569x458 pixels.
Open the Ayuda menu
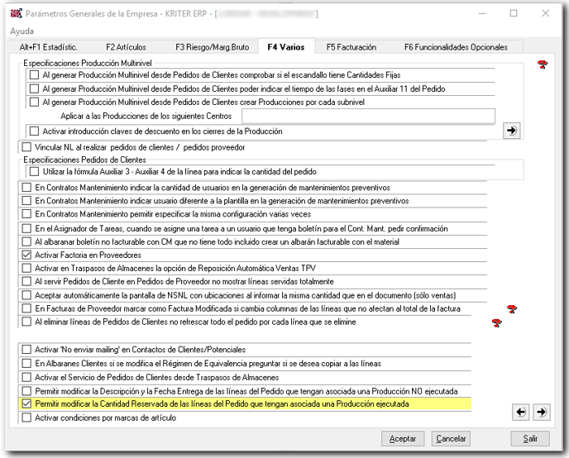22,31
